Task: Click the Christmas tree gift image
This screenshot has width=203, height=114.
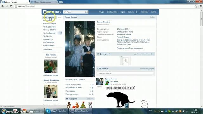Action: click(x=83, y=105)
